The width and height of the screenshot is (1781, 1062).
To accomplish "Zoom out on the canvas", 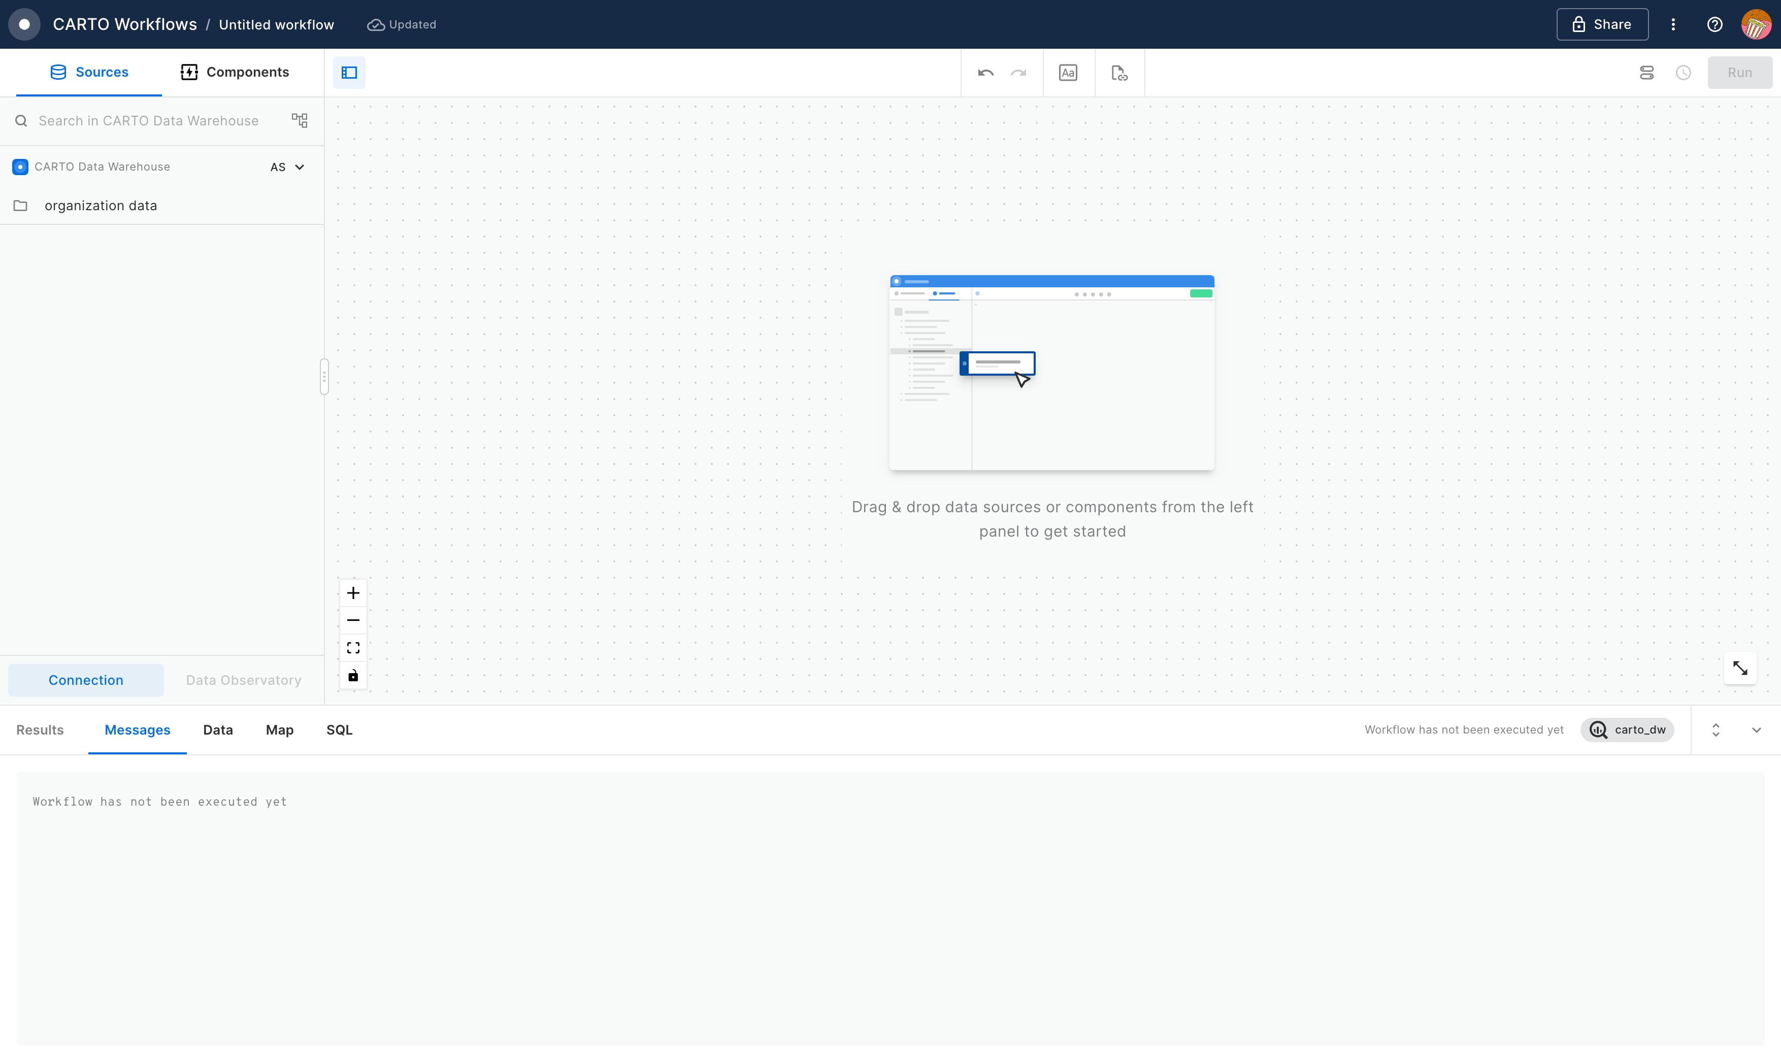I will pyautogui.click(x=353, y=620).
